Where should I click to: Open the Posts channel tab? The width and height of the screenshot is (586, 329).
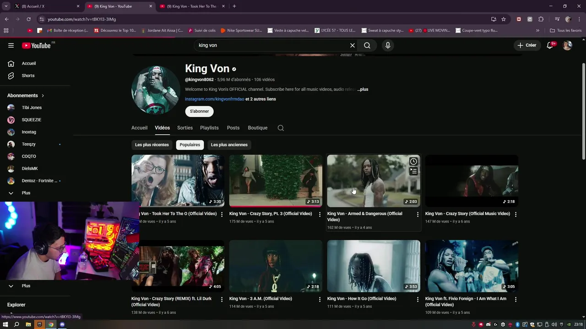(x=233, y=128)
